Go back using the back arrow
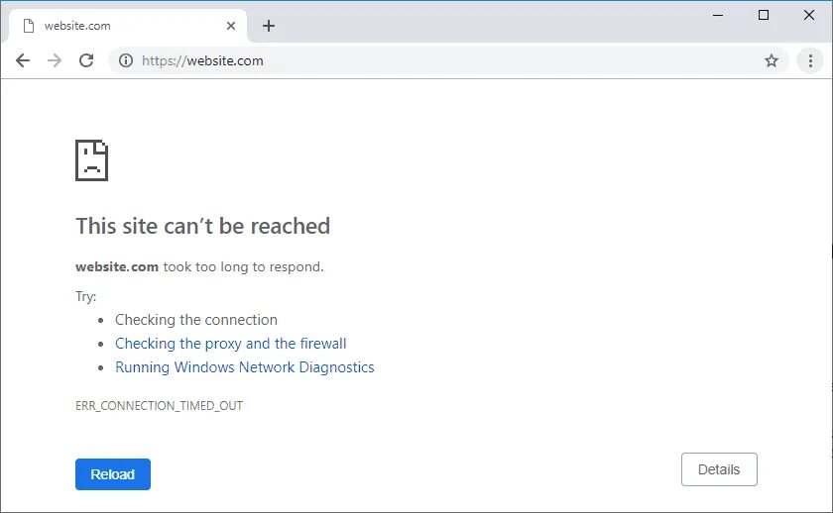The width and height of the screenshot is (833, 513). [23, 60]
